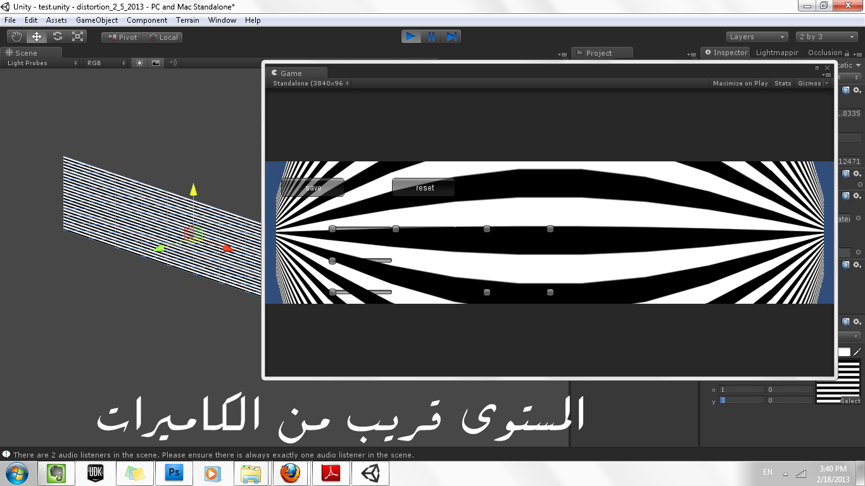Select the Scale tool in toolbar
The height and width of the screenshot is (486, 865).
click(x=78, y=37)
